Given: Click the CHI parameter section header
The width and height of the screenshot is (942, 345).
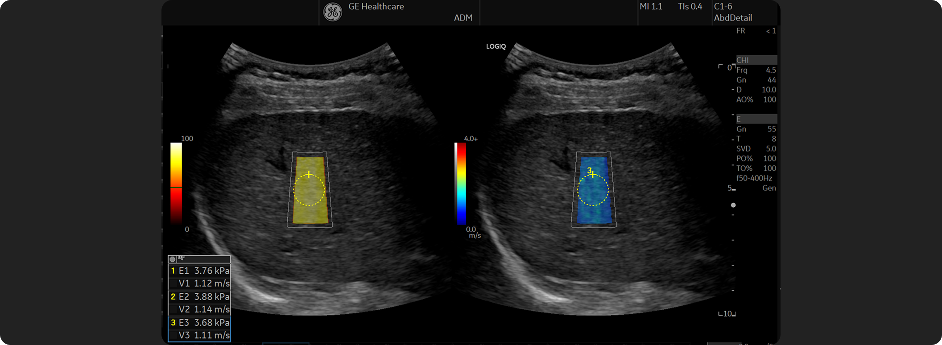Looking at the screenshot, I should click(x=756, y=60).
